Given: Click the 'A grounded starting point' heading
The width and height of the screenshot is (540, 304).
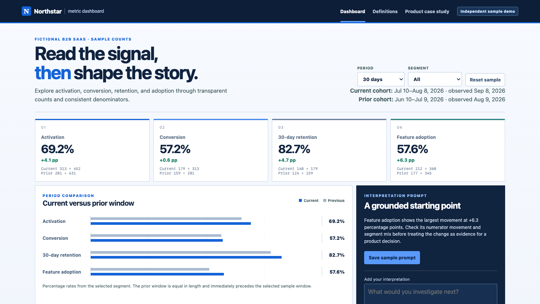Looking at the screenshot, I should pos(412,206).
